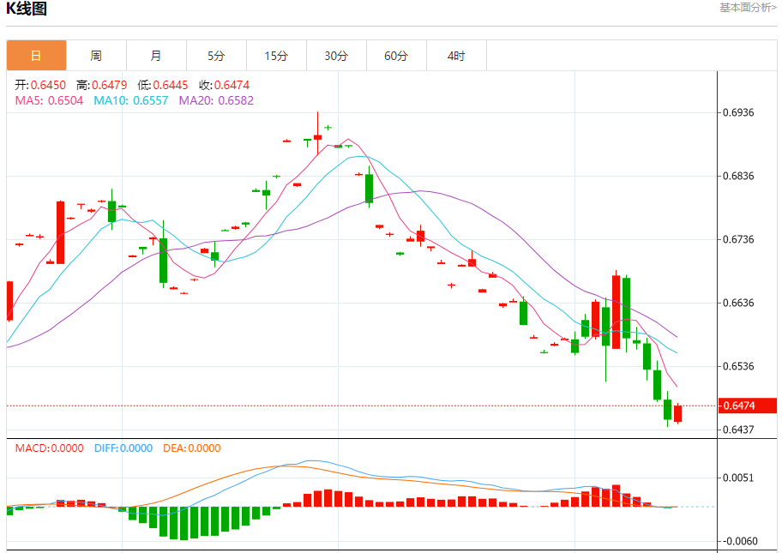The image size is (782, 553).
Task: Click the MA5: 0.6504 label
Action: click(49, 100)
